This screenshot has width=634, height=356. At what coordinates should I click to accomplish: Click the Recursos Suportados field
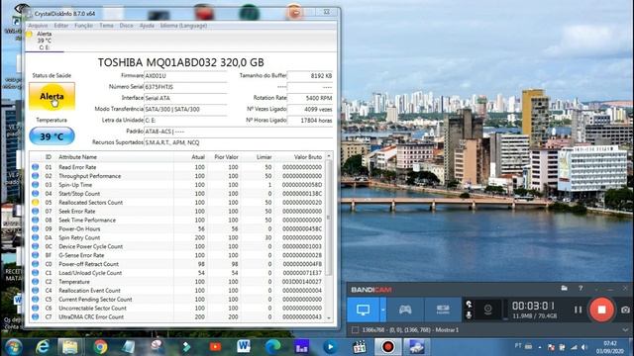(239, 142)
